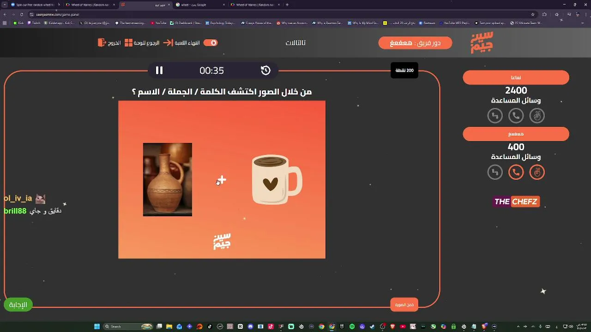Switch to the last 'Wheel of Names' tab
Image resolution: width=591 pixels, height=332 pixels.
point(255,5)
